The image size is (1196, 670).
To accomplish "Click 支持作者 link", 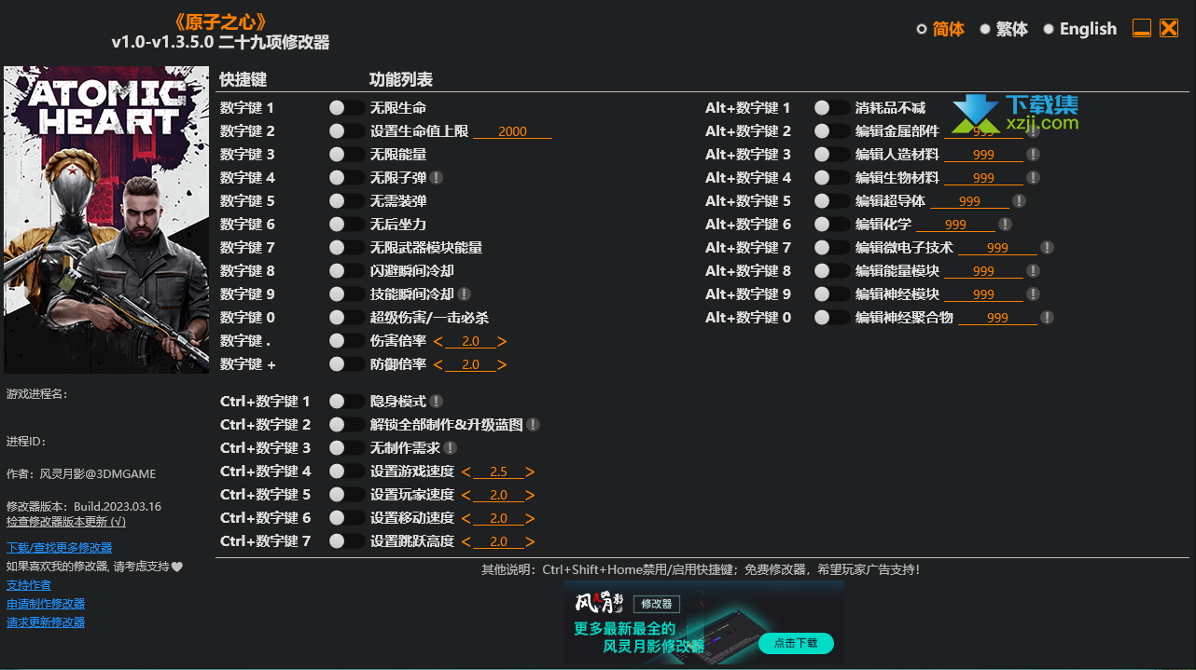I will tap(29, 585).
